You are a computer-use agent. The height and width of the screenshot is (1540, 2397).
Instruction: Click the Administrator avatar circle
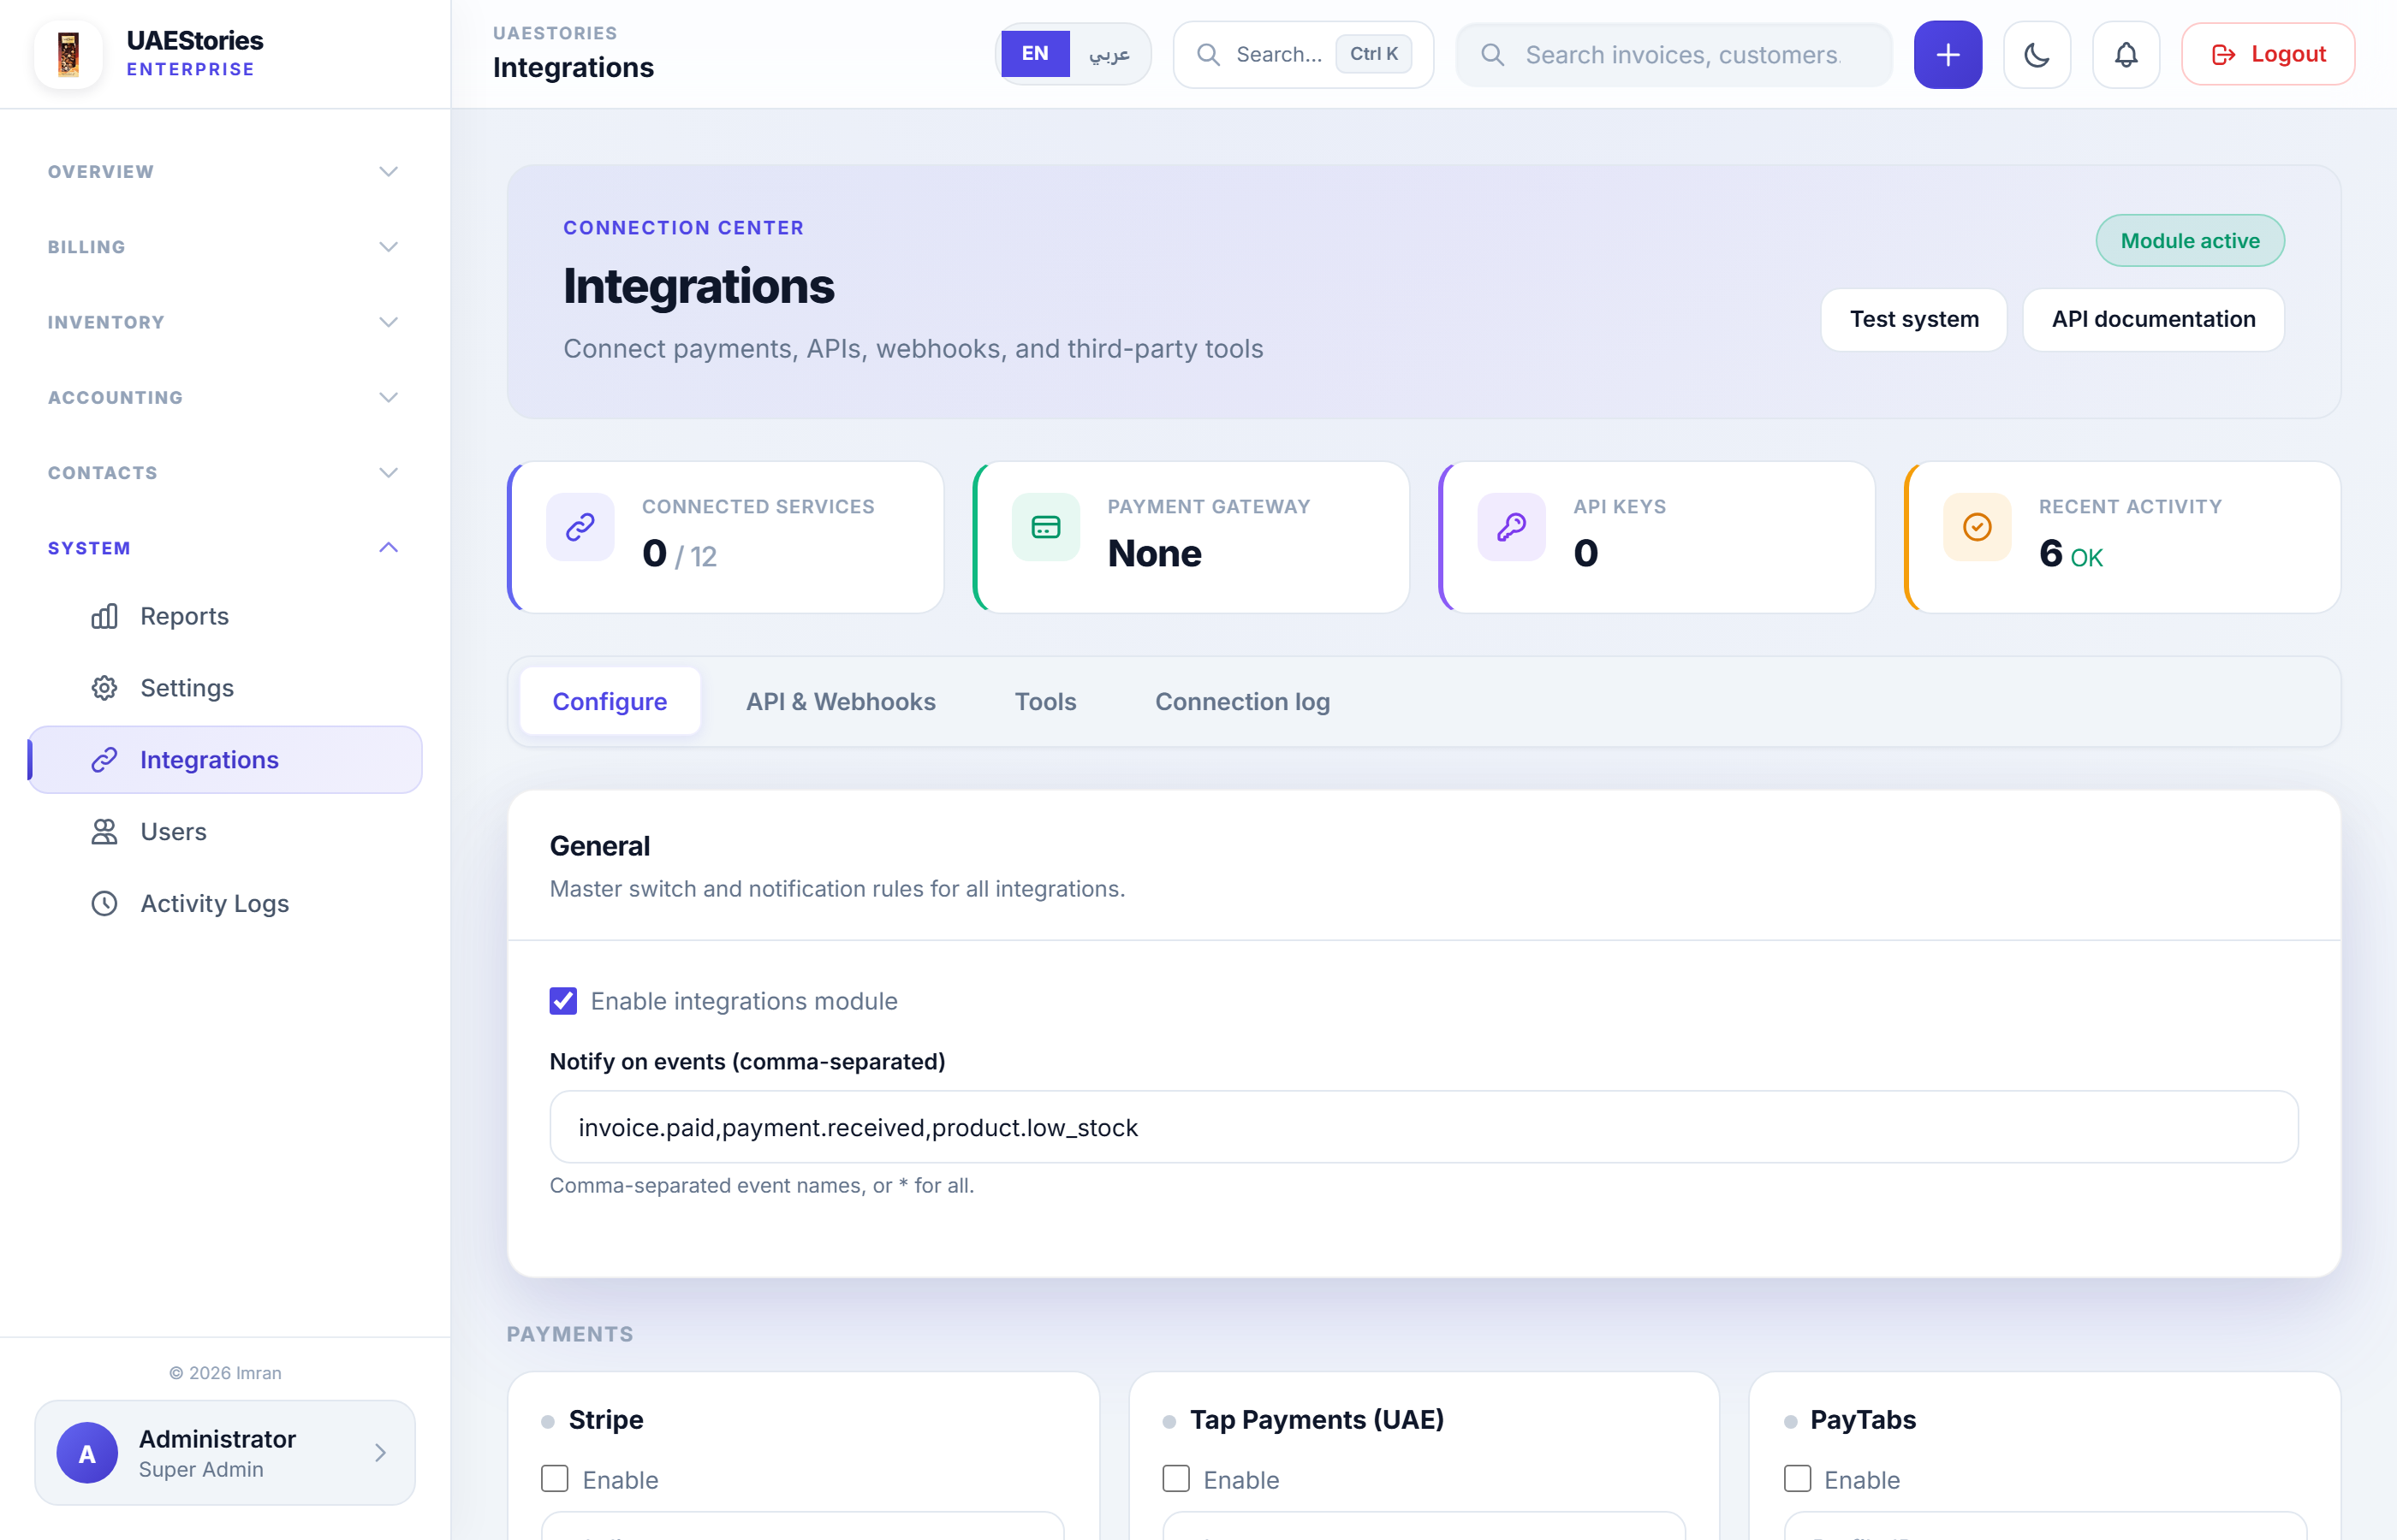pyautogui.click(x=87, y=1452)
